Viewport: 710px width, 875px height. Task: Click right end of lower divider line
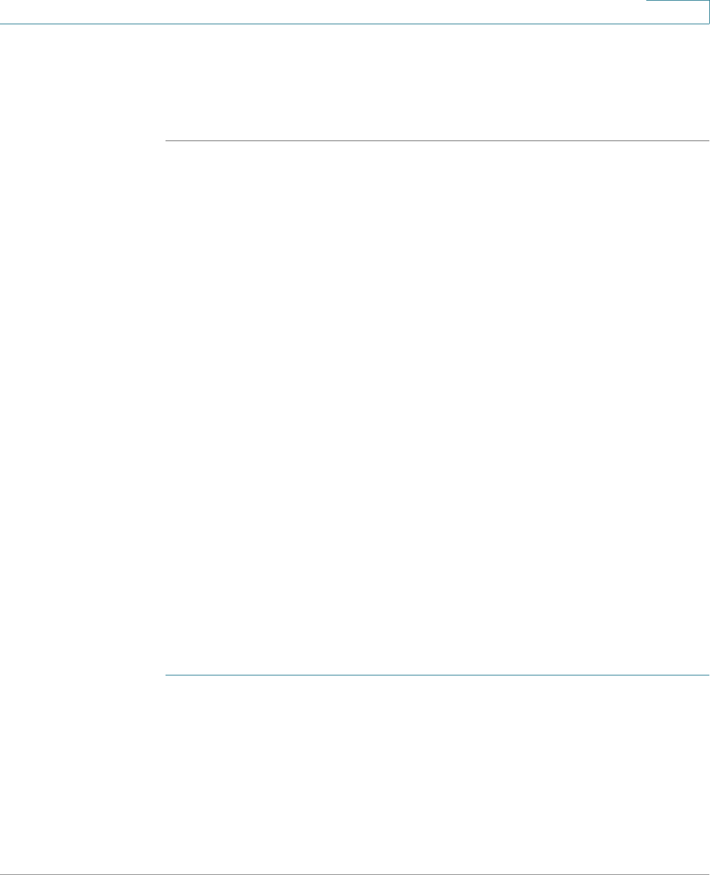pos(707,675)
